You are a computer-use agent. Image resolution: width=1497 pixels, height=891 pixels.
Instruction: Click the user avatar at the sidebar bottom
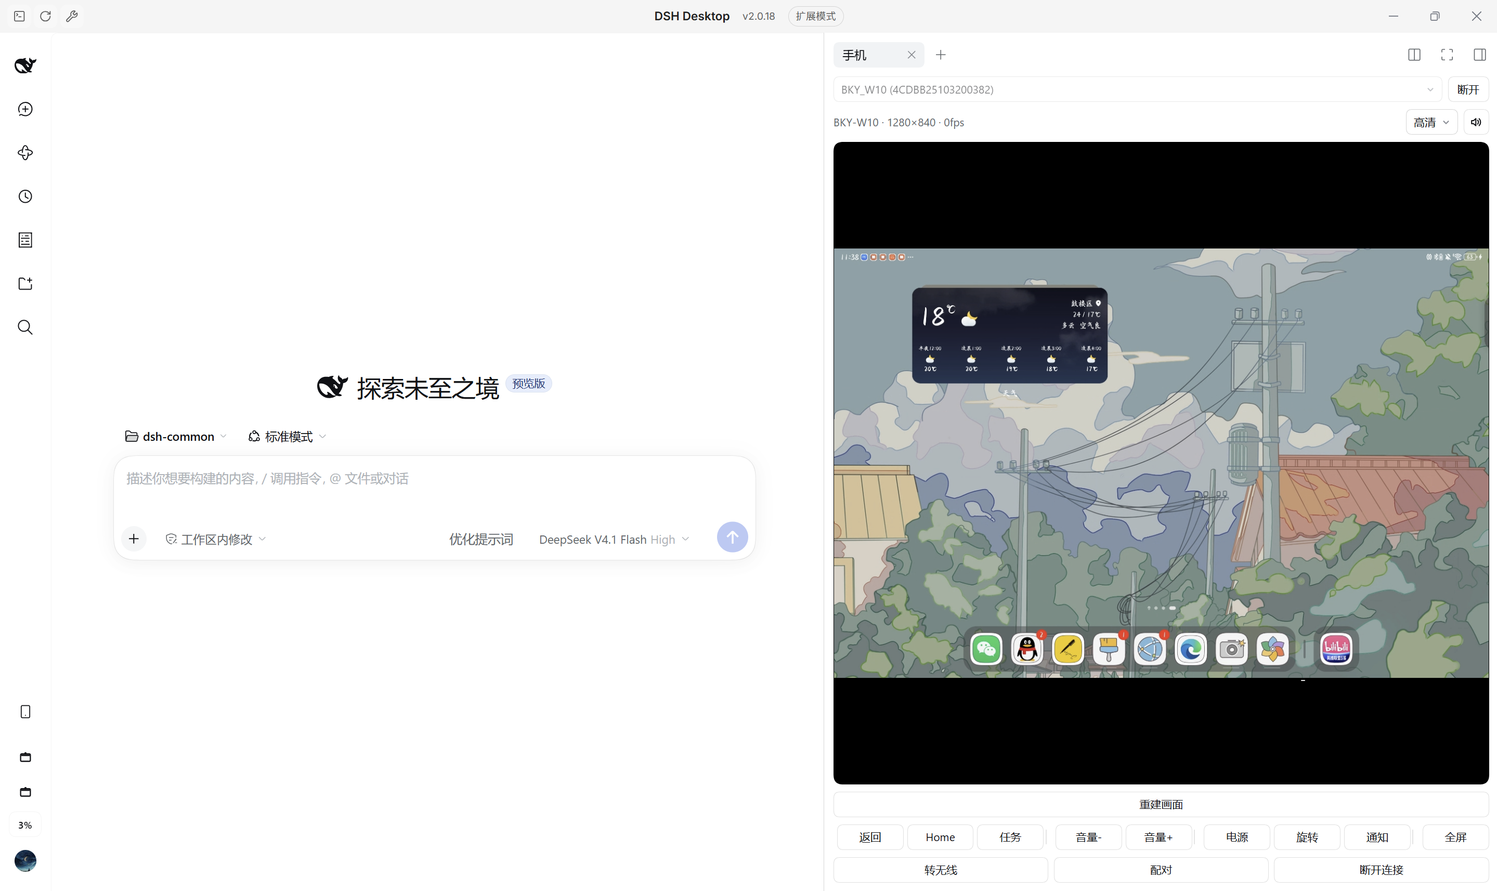[25, 860]
